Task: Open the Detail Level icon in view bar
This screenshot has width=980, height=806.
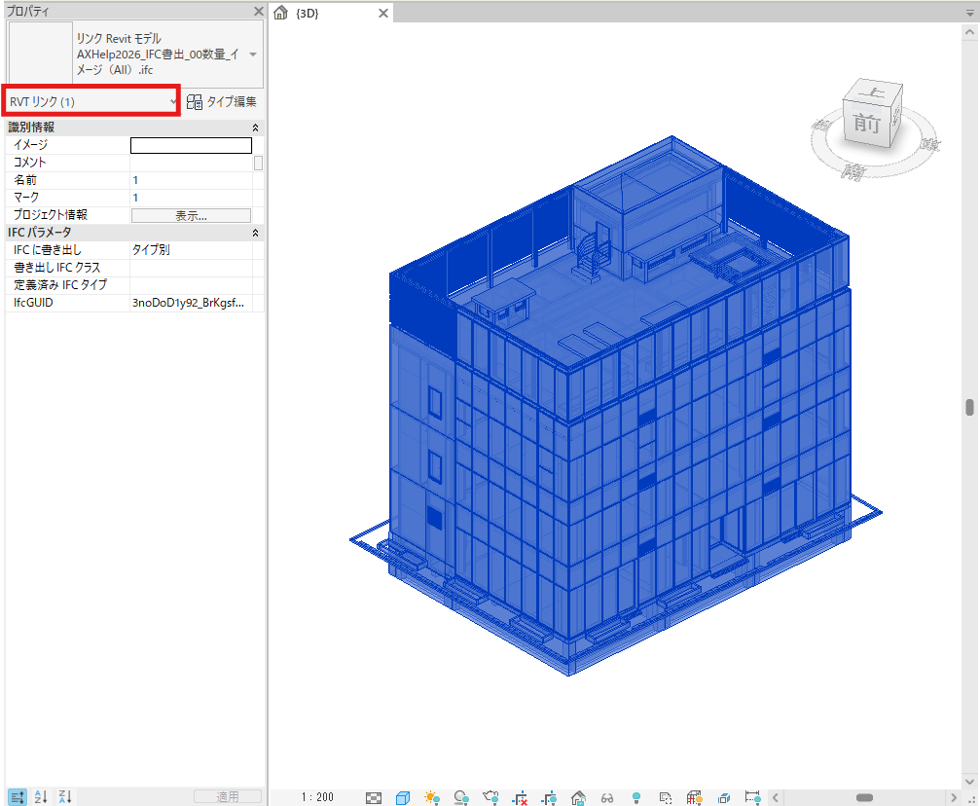Action: 374,797
